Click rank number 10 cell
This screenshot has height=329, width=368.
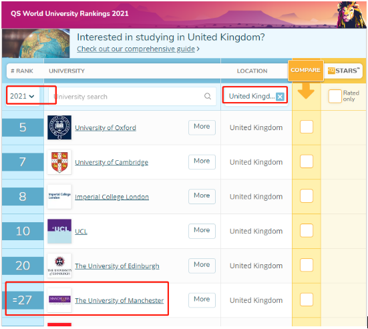point(23,231)
